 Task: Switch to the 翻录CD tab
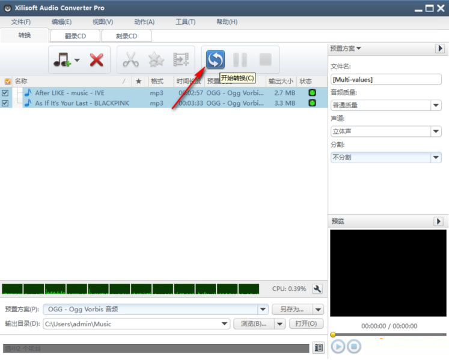pos(75,36)
